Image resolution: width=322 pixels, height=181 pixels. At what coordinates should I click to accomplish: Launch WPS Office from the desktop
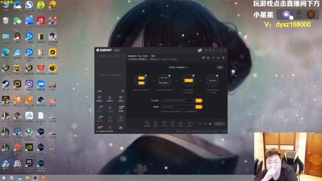[41, 68]
